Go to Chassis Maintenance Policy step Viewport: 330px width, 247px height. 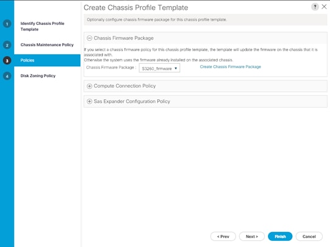point(47,45)
